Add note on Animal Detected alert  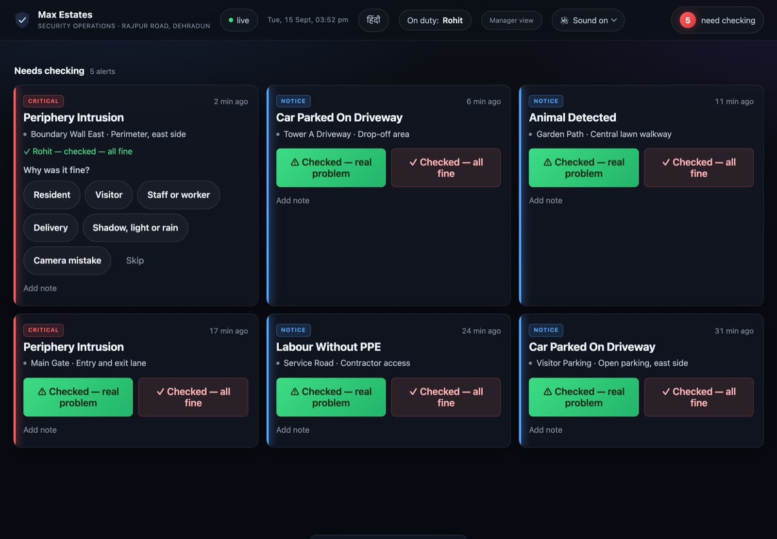[545, 200]
